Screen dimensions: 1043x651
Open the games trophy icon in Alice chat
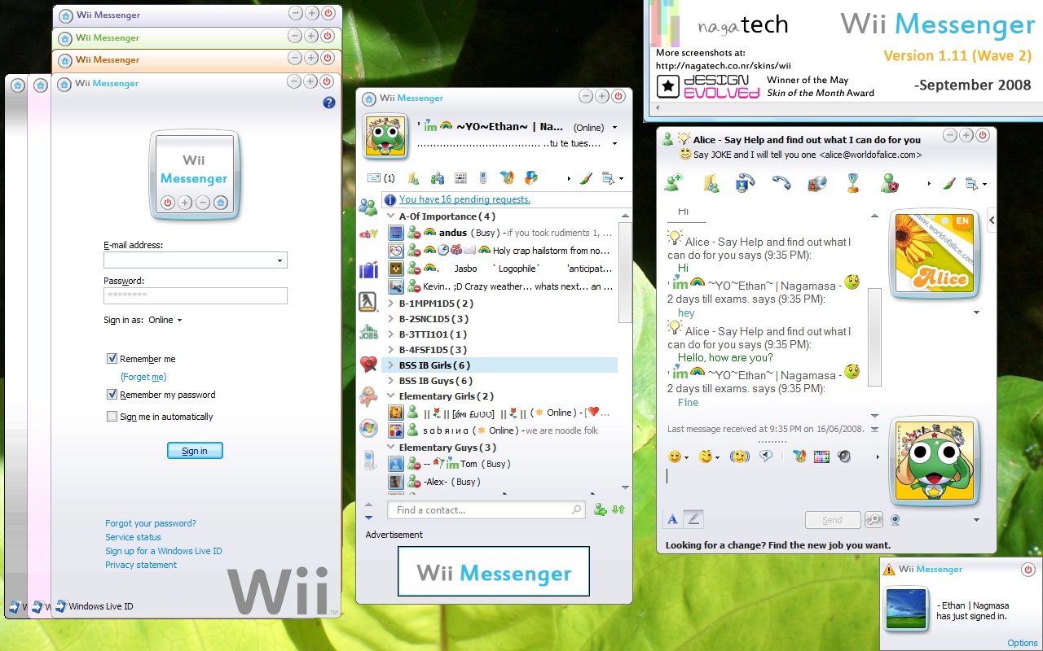(853, 184)
